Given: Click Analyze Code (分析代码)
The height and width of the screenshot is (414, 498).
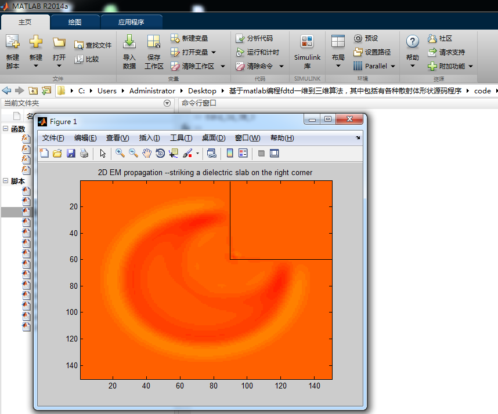Looking at the screenshot, I should click(254, 38).
